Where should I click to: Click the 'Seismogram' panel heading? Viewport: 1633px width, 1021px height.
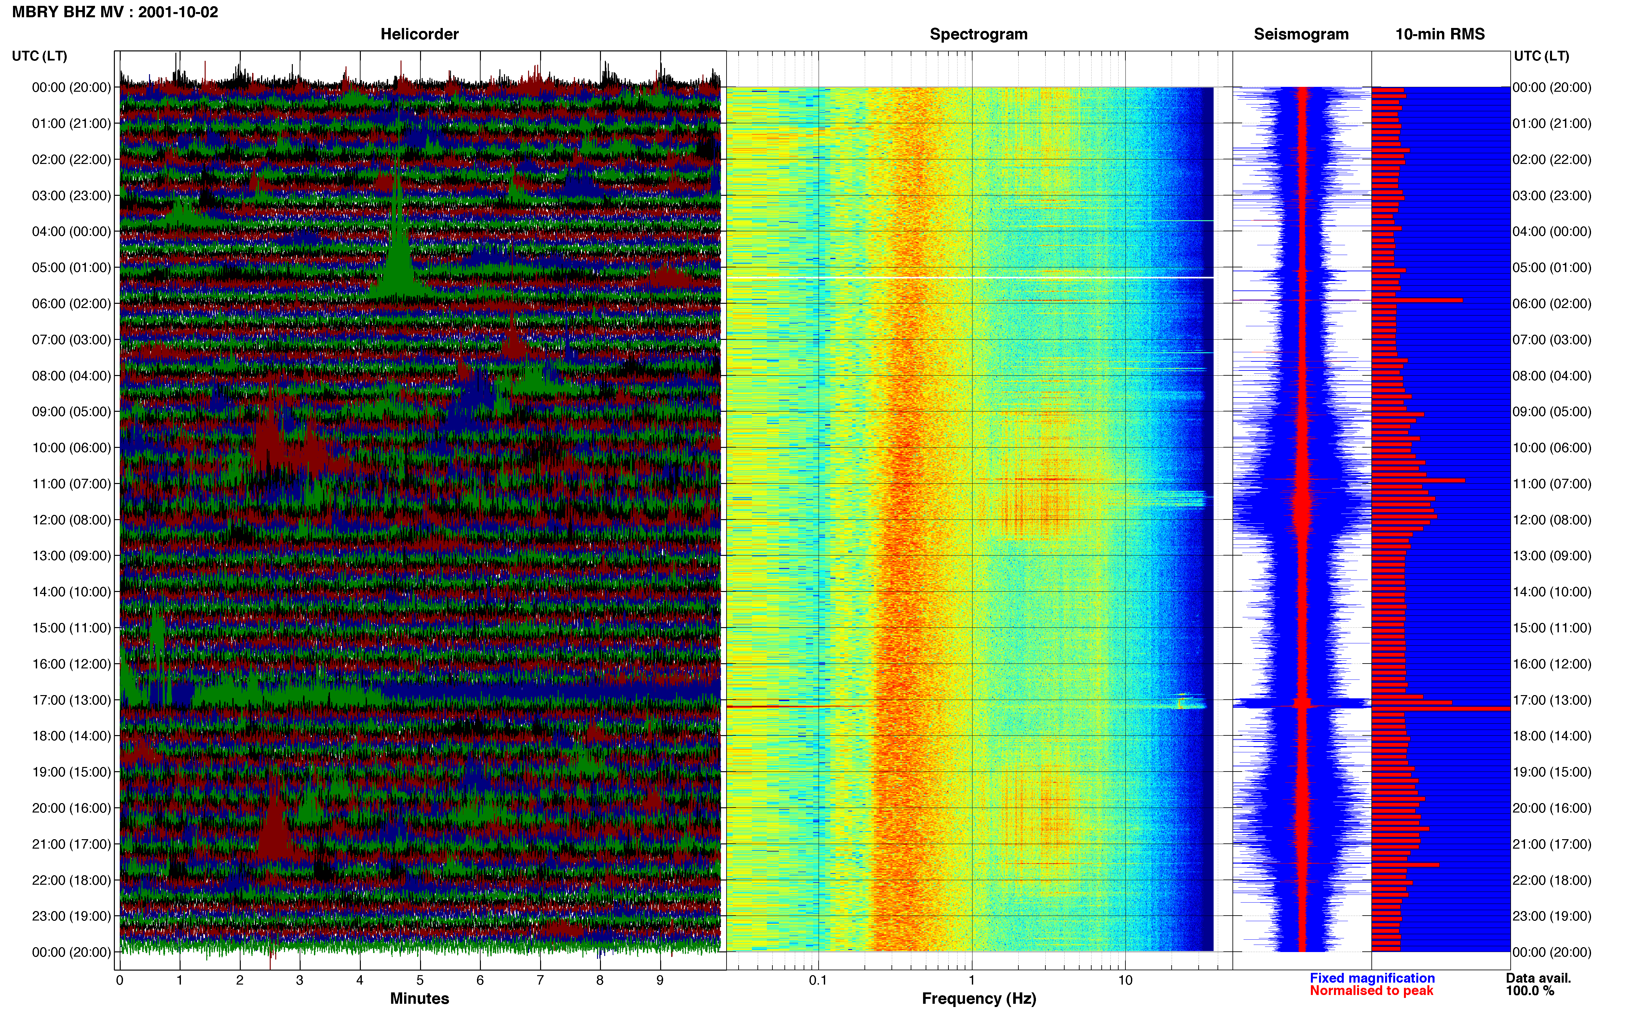(x=1301, y=34)
